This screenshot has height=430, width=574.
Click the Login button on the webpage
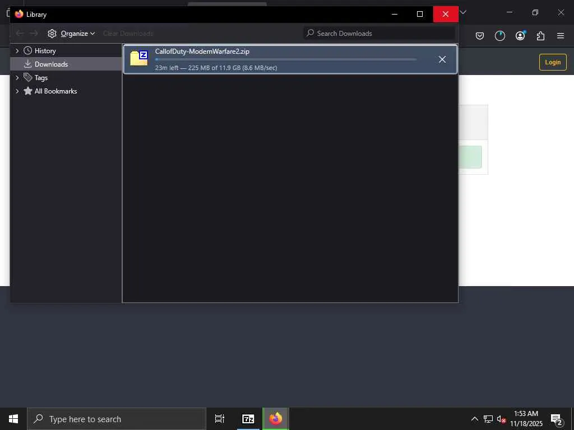(553, 62)
